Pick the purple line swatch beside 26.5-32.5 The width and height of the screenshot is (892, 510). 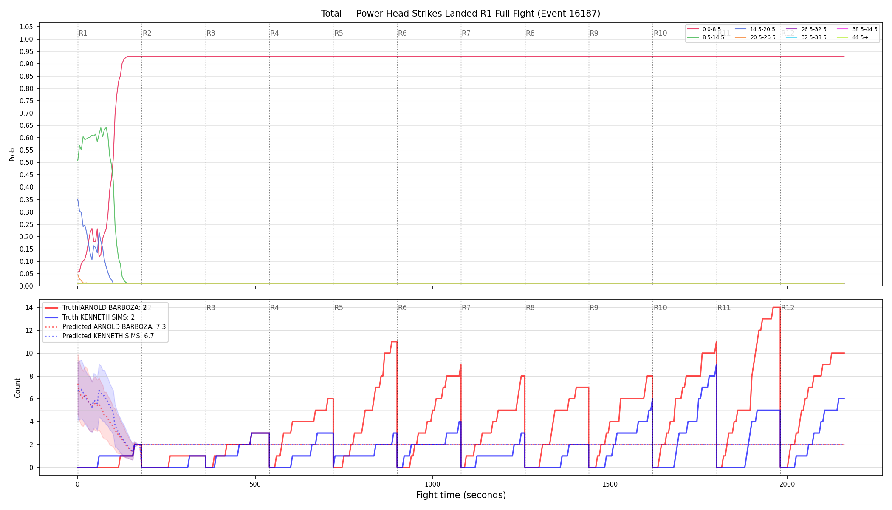coord(791,29)
